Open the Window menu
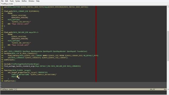Image resolution: width=169 pixels, height=95 pixels. click(31, 1)
